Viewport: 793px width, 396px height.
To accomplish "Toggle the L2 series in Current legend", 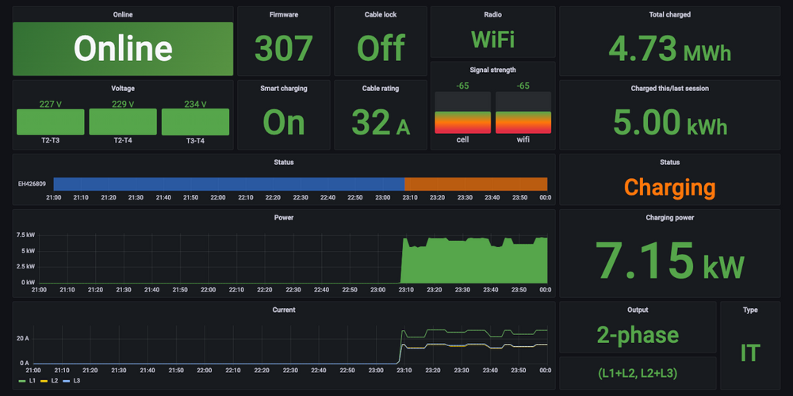I will (x=54, y=381).
